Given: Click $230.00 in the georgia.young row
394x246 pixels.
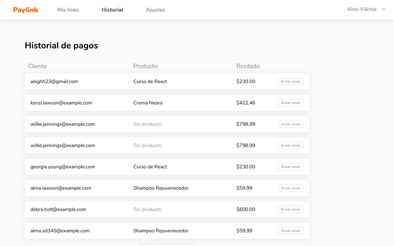Looking at the screenshot, I should pos(246,167).
